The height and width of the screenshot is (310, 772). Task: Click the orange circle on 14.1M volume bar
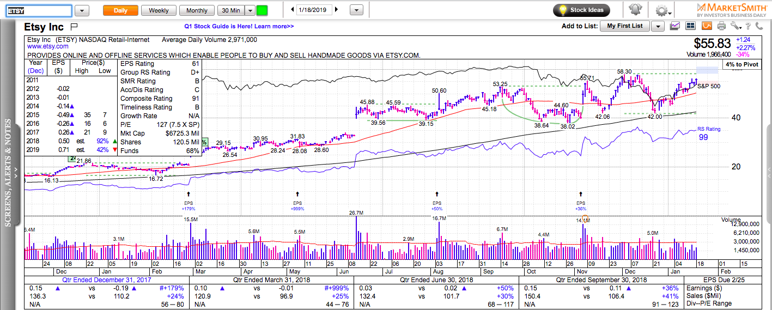(585, 219)
